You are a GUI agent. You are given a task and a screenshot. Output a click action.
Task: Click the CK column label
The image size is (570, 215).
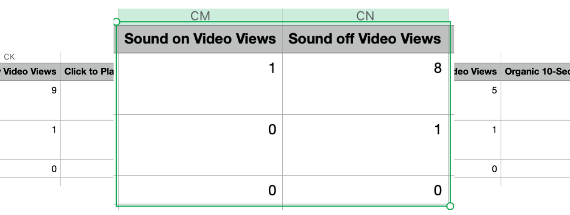[10, 57]
